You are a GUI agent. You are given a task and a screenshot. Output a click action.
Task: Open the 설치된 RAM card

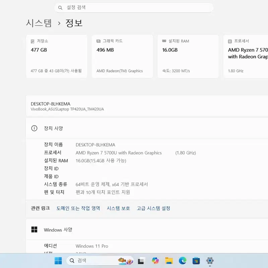point(188,56)
